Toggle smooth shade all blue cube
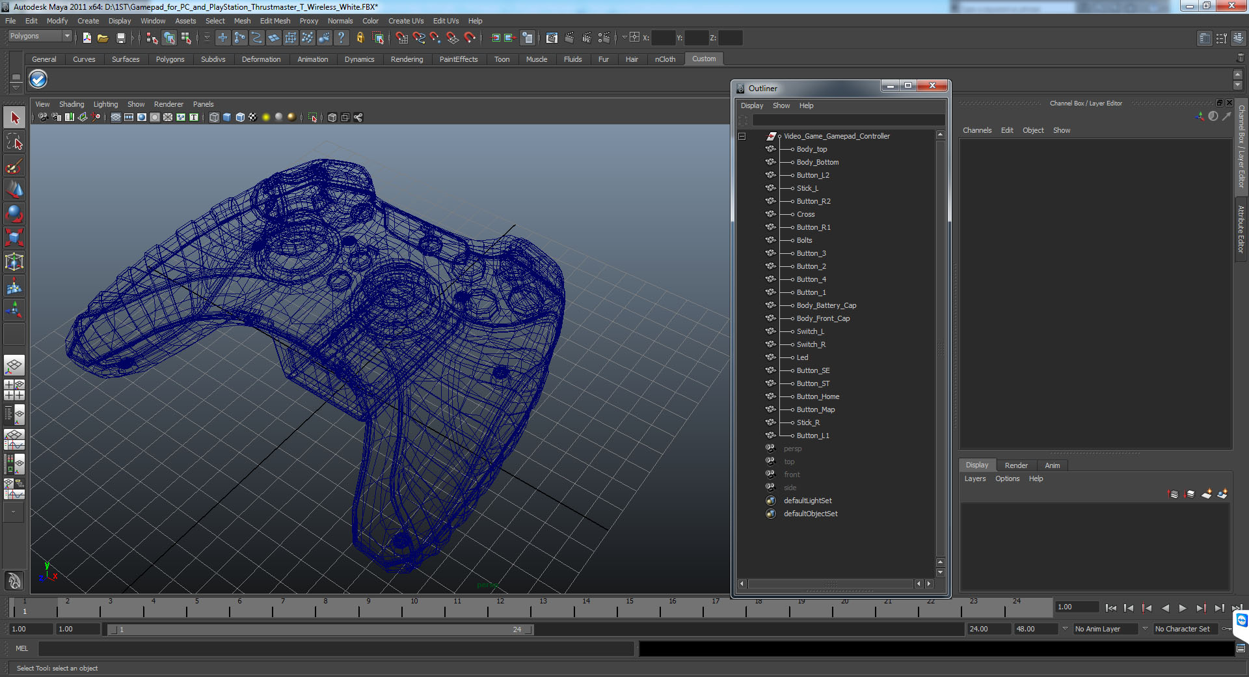Viewport: 1249px width, 677px height. [x=227, y=117]
